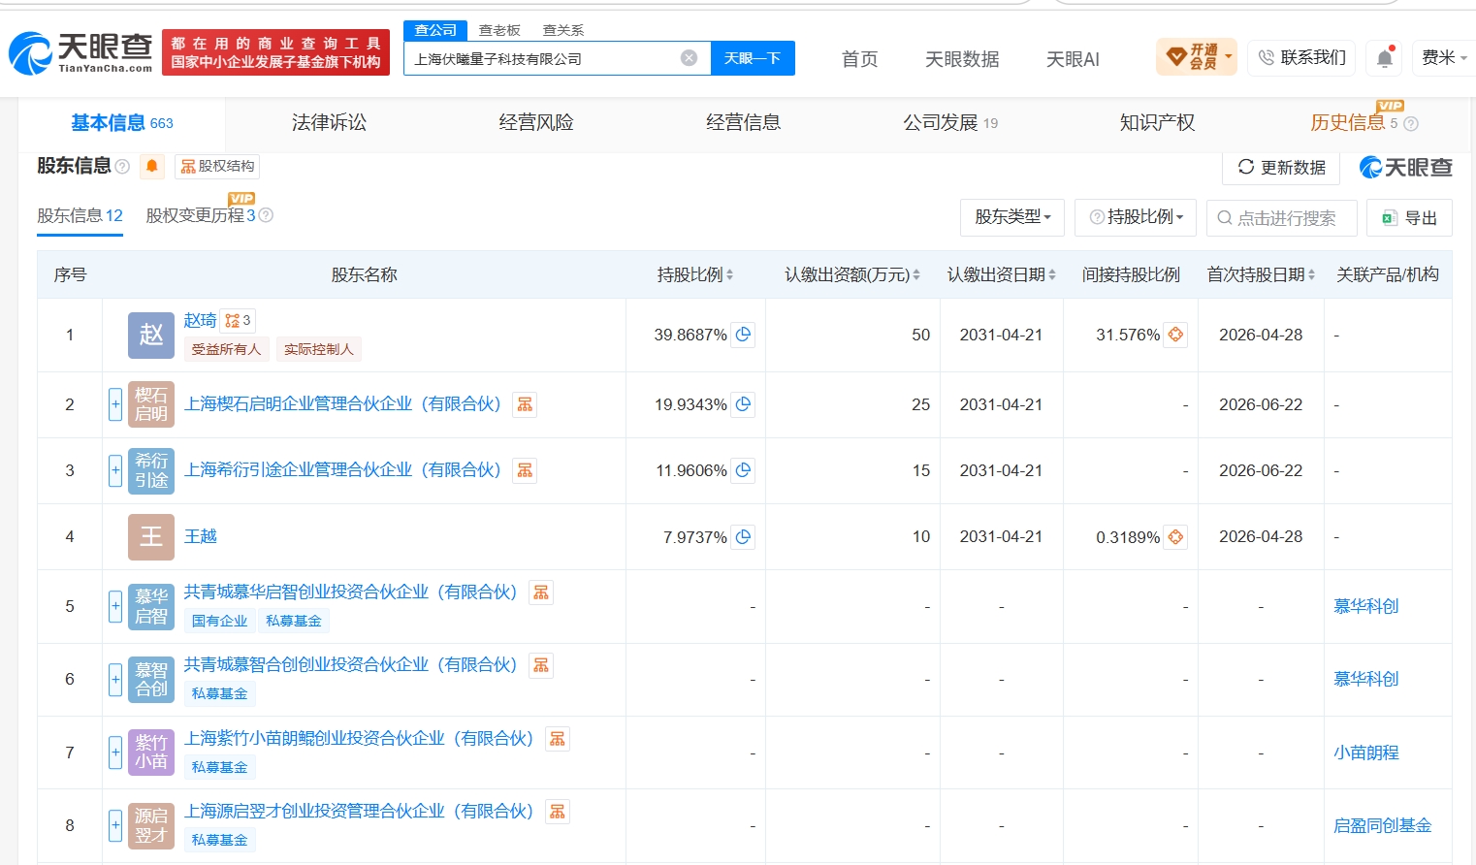Subscribe via orange bell beside 股东信息

tap(152, 167)
